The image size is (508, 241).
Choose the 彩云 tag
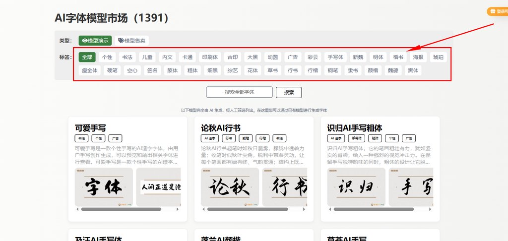click(313, 58)
